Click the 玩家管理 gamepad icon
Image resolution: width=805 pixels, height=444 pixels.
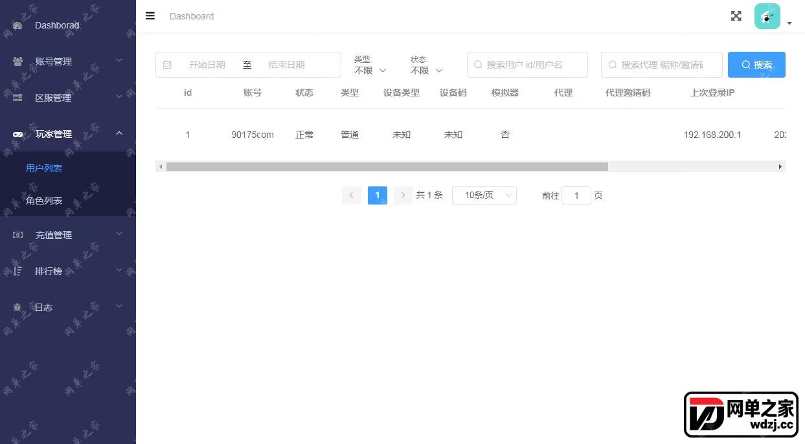tap(17, 134)
